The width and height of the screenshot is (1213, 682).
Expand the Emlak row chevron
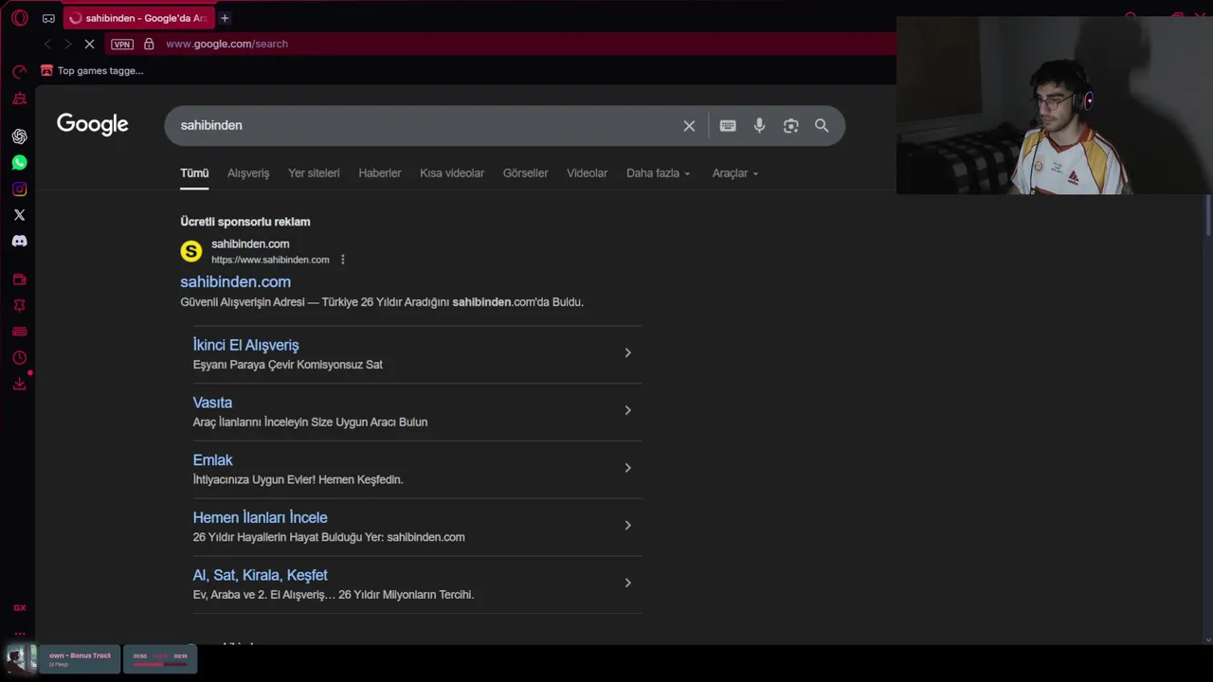627,468
